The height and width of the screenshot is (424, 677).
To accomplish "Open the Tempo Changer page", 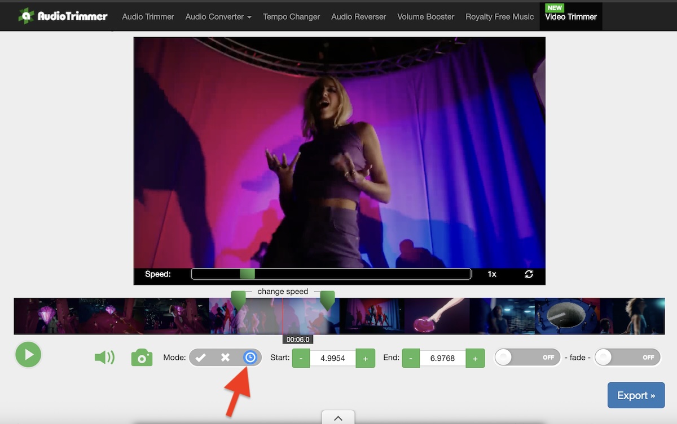I will point(291,16).
